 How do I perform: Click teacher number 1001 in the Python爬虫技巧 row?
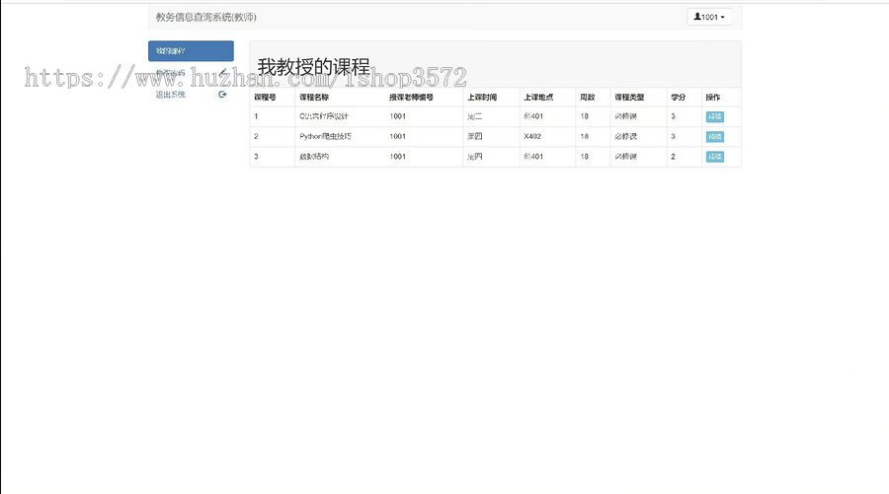(397, 136)
